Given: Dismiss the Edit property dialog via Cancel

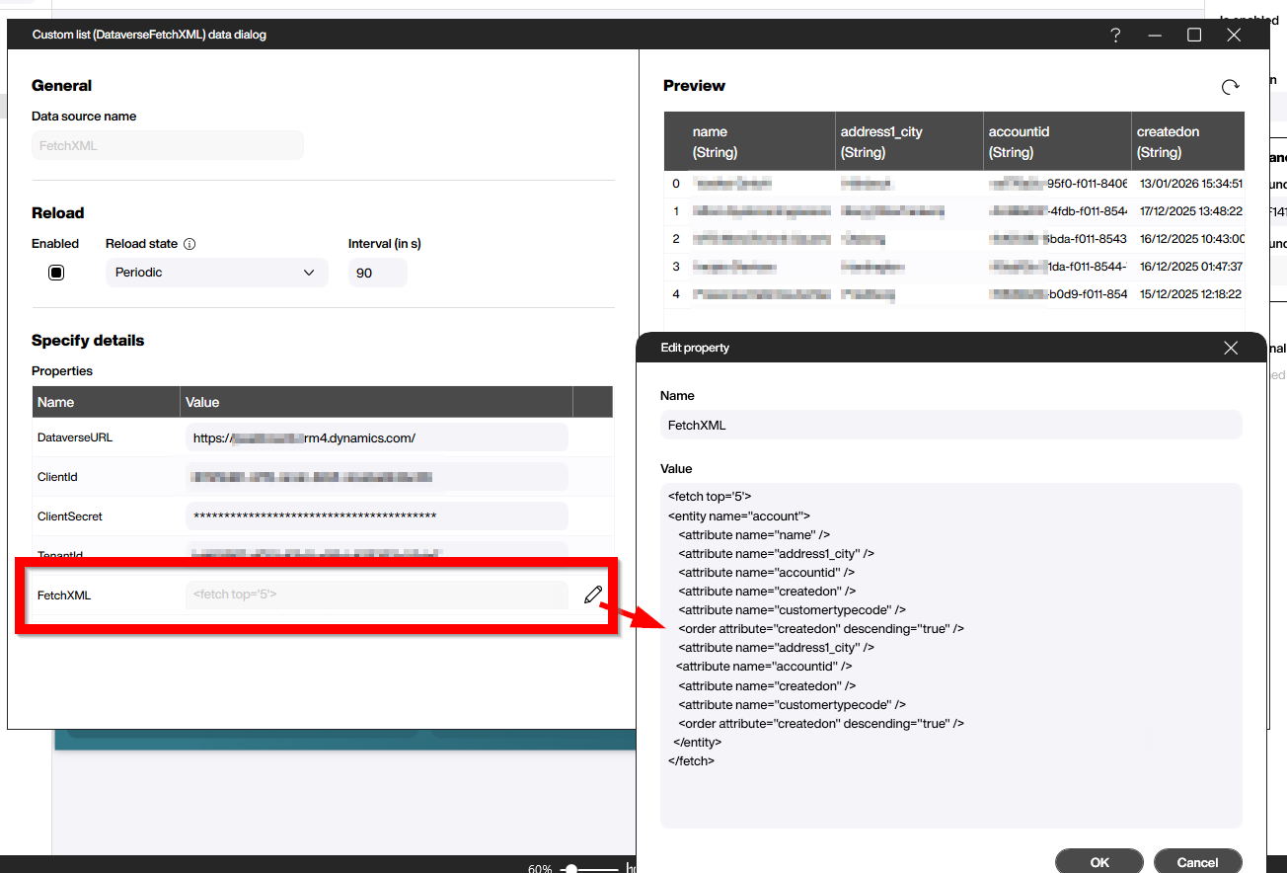Looking at the screenshot, I should pos(1197,860).
